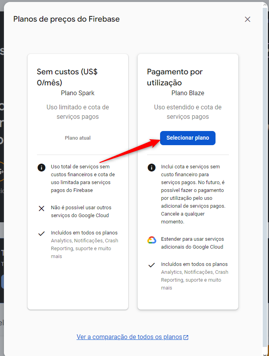Click the Google Cloud logo icon
The image size is (269, 356).
152,240
